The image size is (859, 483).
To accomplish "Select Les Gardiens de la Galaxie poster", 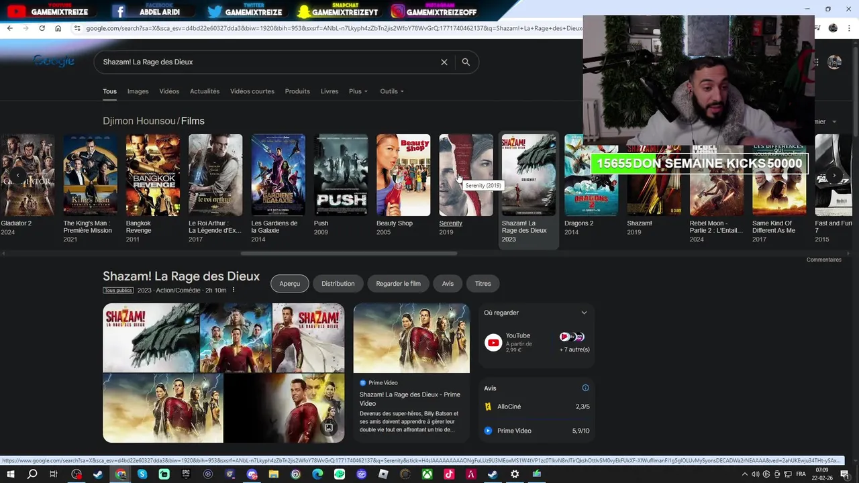I will point(278,175).
